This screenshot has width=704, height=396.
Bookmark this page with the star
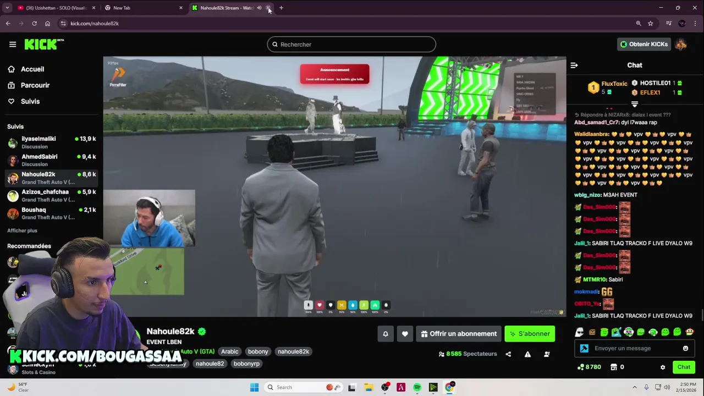point(651,24)
